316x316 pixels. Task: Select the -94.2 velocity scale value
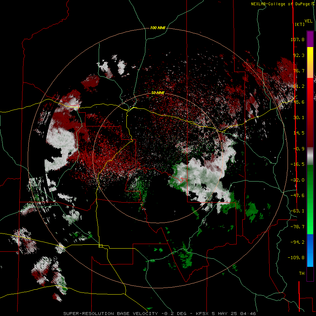pos(297,242)
